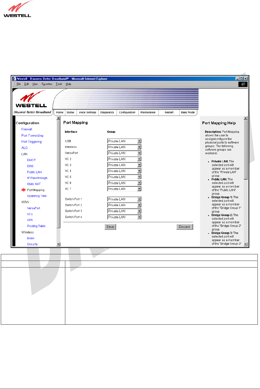
Task: Click the help panel scroll up arrow
Action: pyautogui.click(x=245, y=118)
